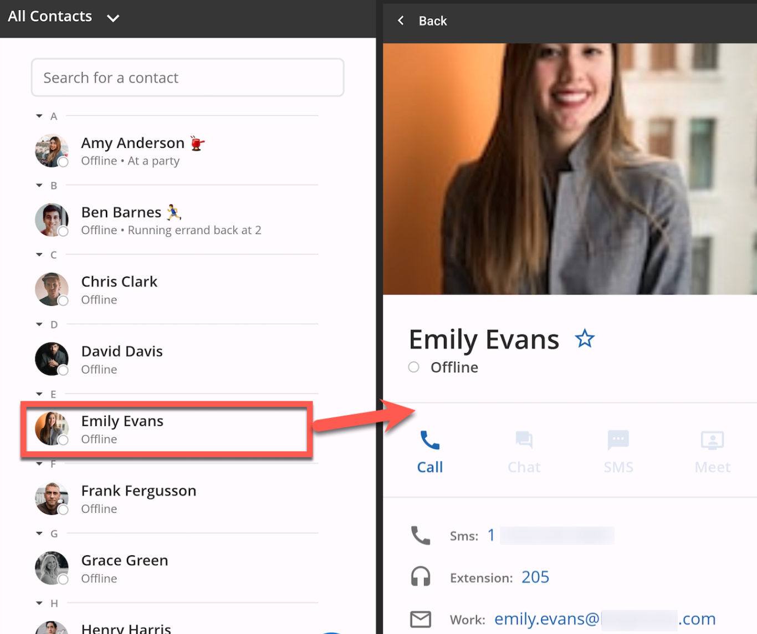Click the headset icon beside Extension
757x634 pixels.
click(421, 577)
